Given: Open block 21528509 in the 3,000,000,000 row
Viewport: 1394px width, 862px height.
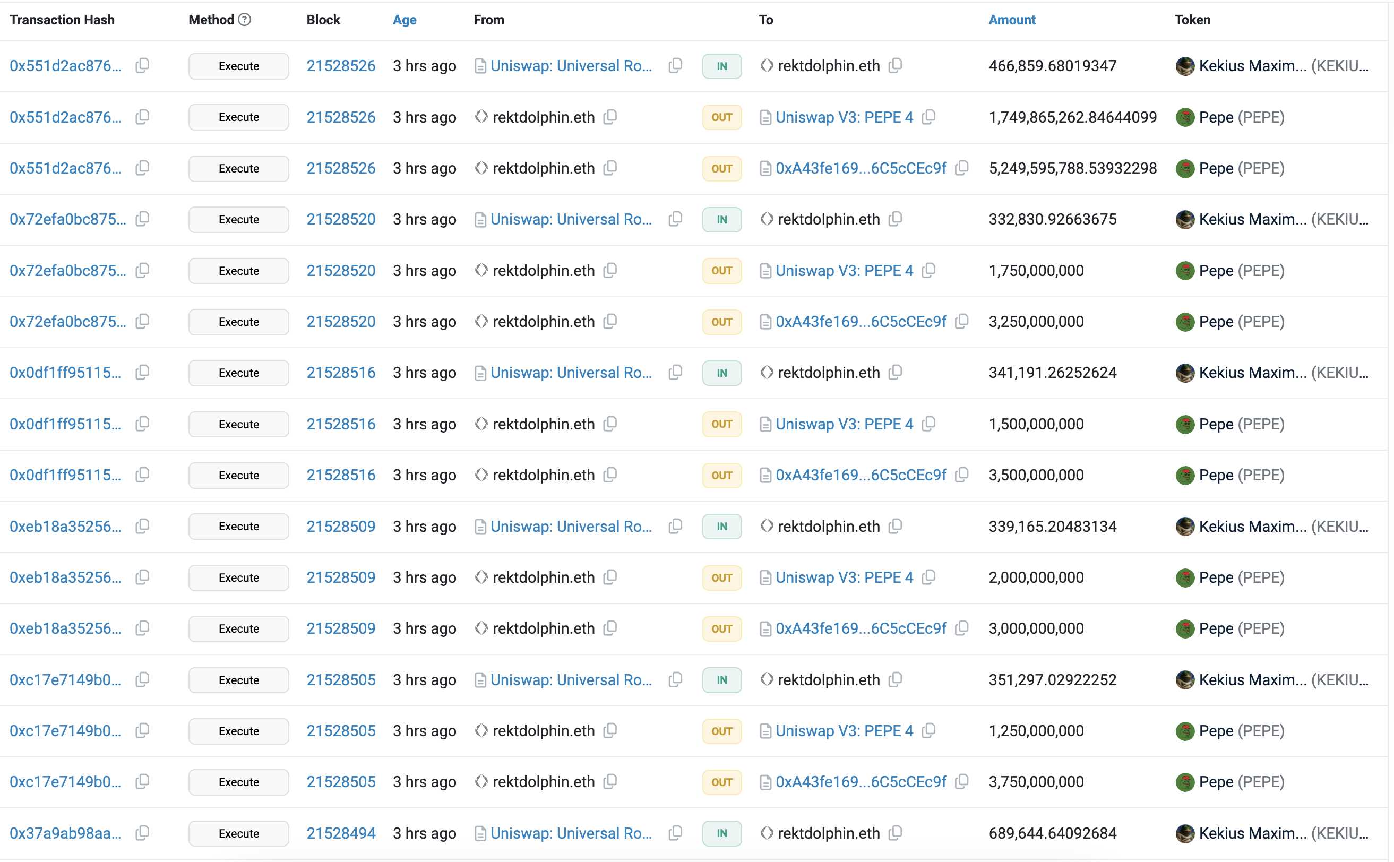Looking at the screenshot, I should coord(341,628).
